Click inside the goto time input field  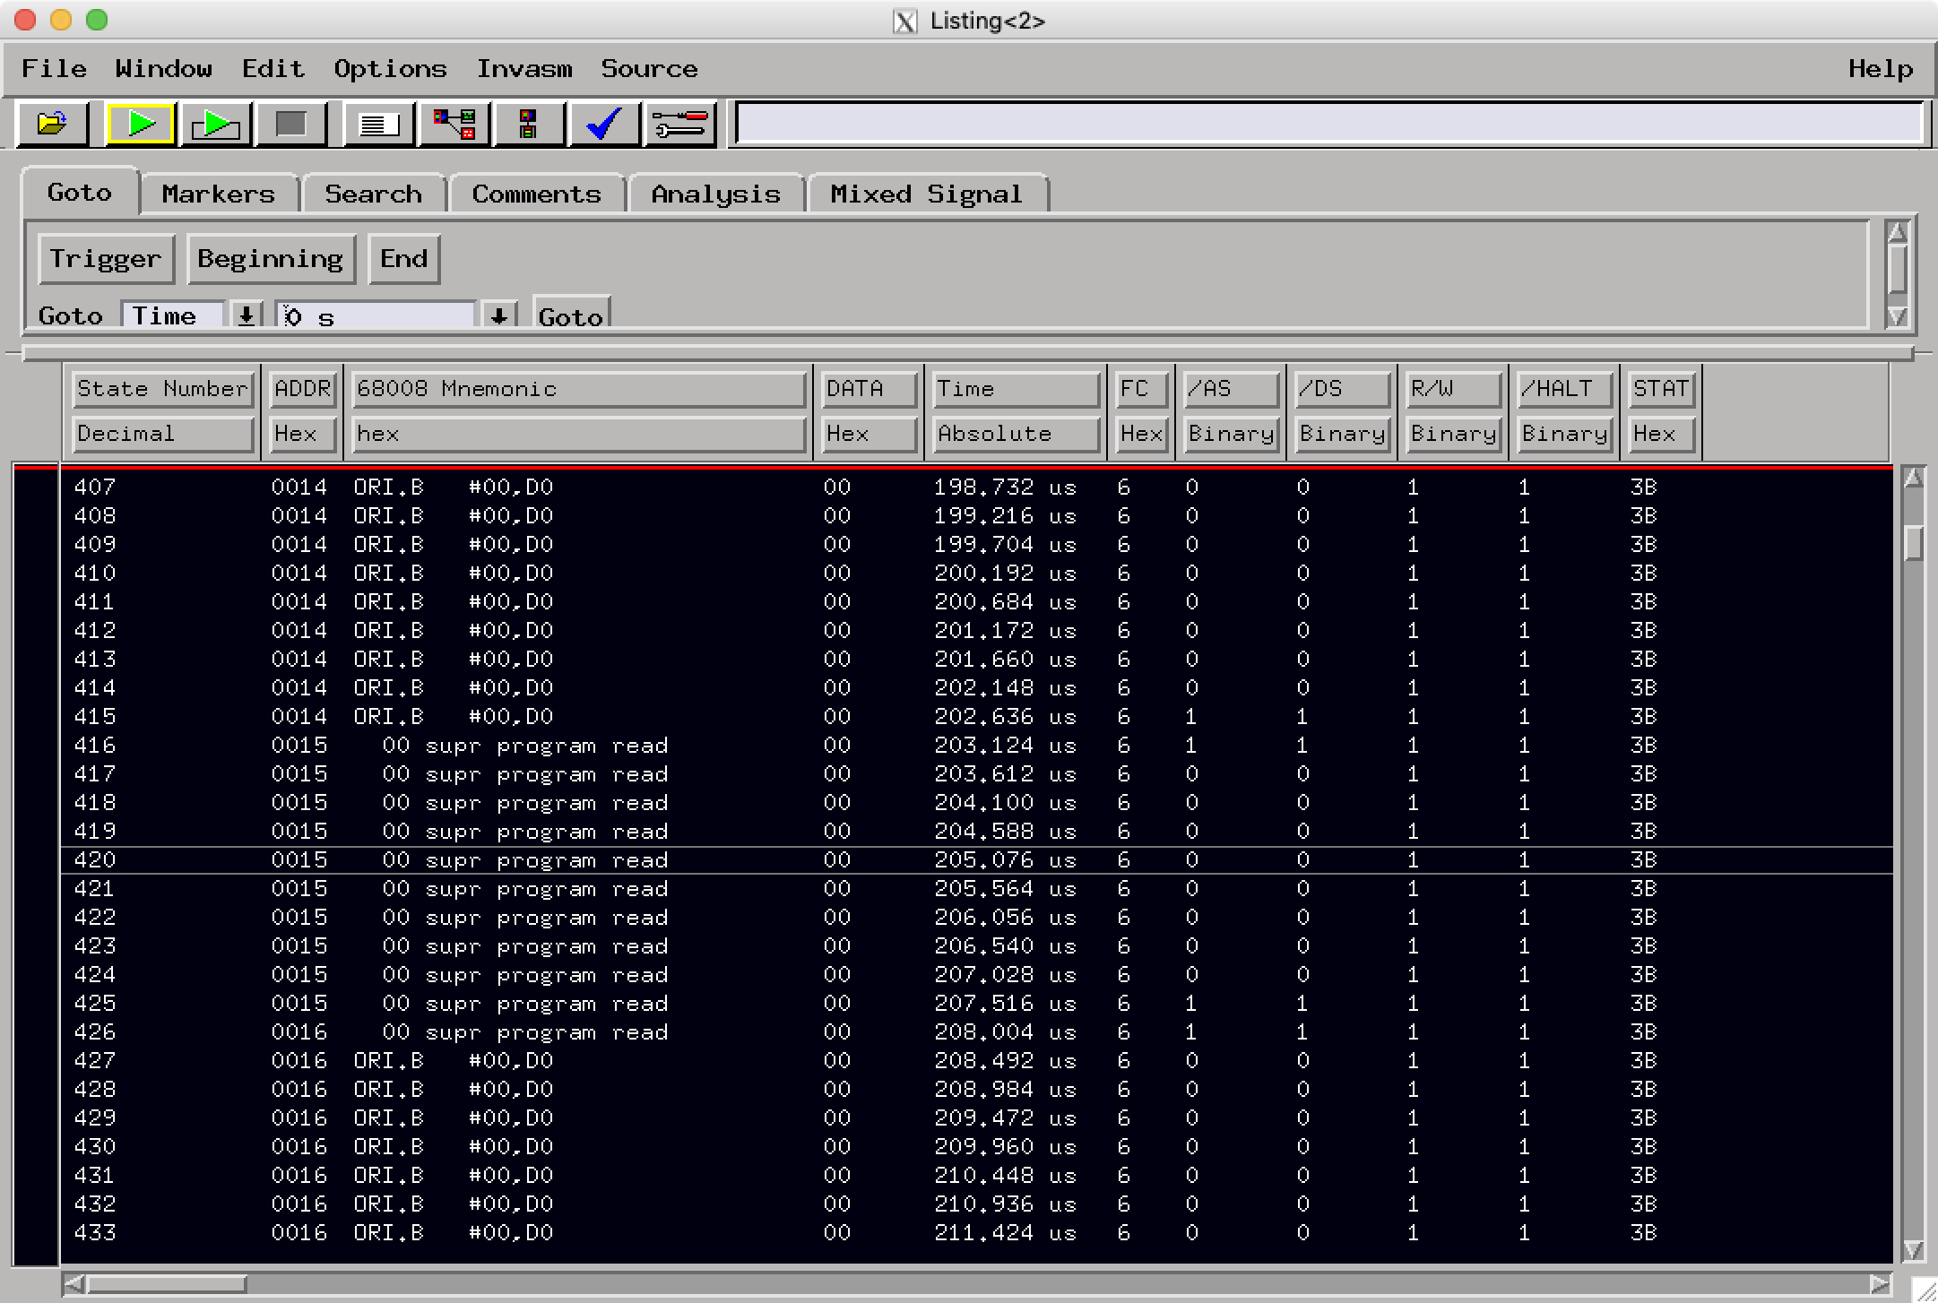[376, 315]
